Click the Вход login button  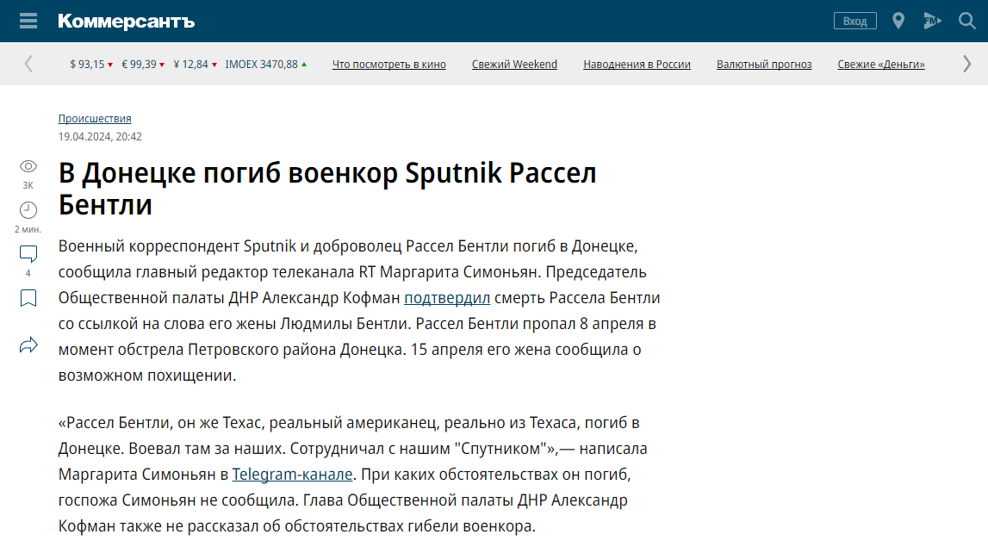[x=855, y=21]
